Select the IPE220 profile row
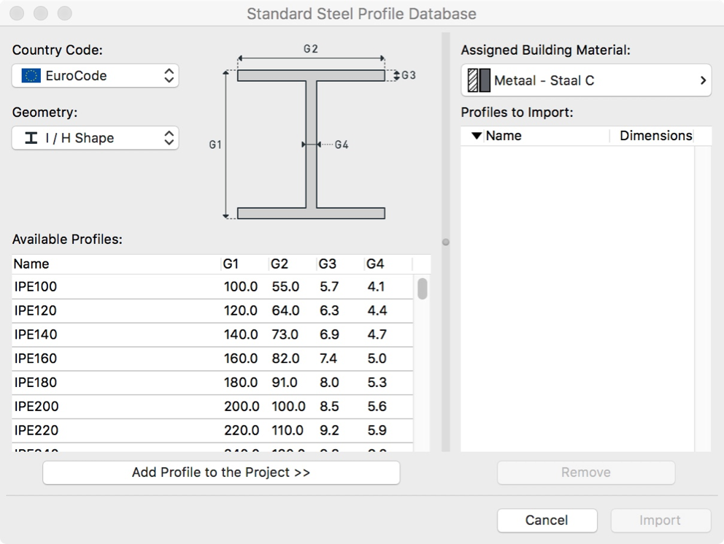 (x=212, y=431)
